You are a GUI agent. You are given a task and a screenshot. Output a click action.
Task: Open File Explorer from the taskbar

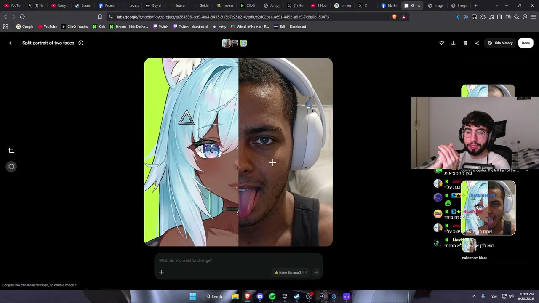point(235,296)
